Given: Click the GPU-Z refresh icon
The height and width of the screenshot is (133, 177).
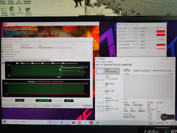Looking at the screenshot, I should click(x=161, y=28).
